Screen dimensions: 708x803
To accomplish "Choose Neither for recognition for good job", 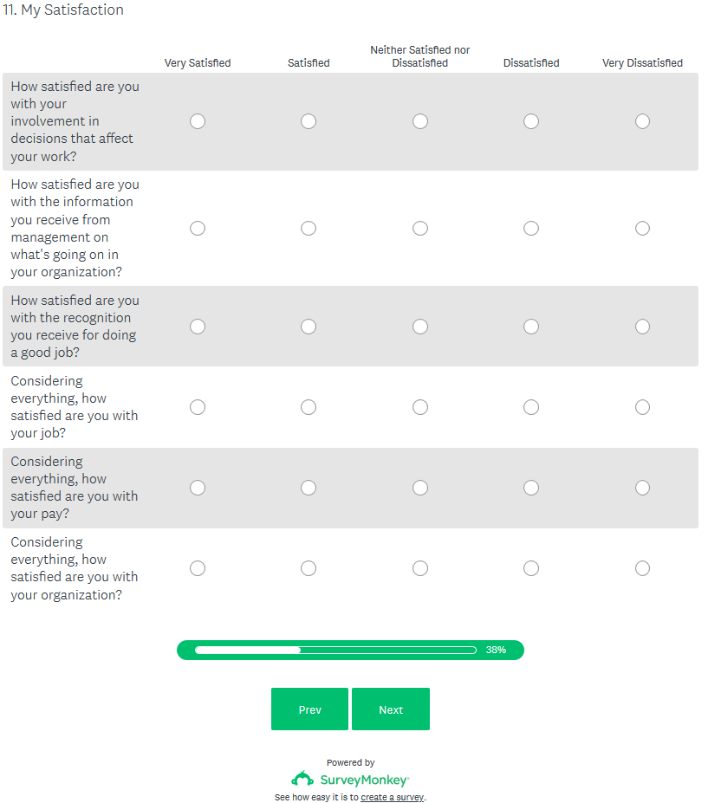I will click(x=420, y=327).
